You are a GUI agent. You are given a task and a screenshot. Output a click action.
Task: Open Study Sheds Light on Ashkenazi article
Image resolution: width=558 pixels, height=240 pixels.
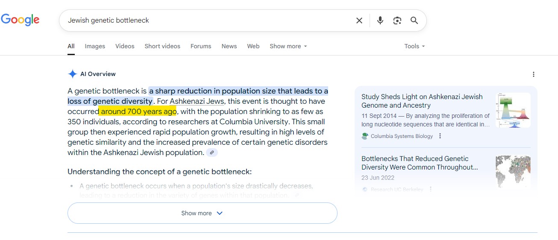coord(422,101)
